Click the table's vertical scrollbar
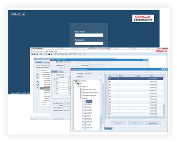177x142 pixels. [x=164, y=97]
